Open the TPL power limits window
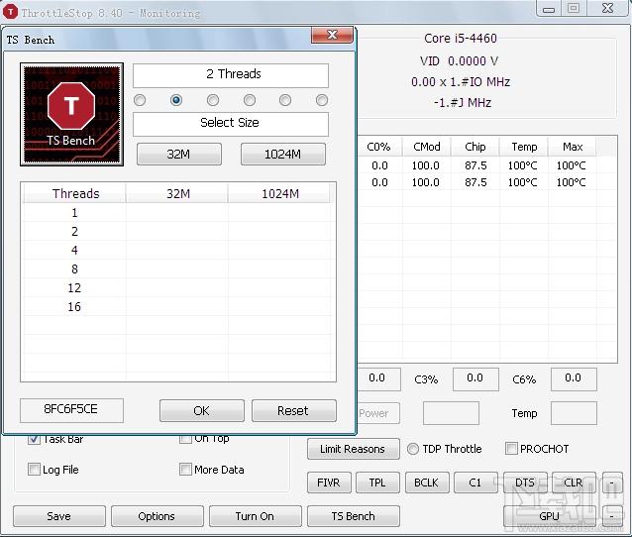Screen dimensions: 632x537 pyautogui.click(x=377, y=483)
